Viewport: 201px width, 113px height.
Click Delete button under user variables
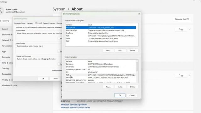133,51
